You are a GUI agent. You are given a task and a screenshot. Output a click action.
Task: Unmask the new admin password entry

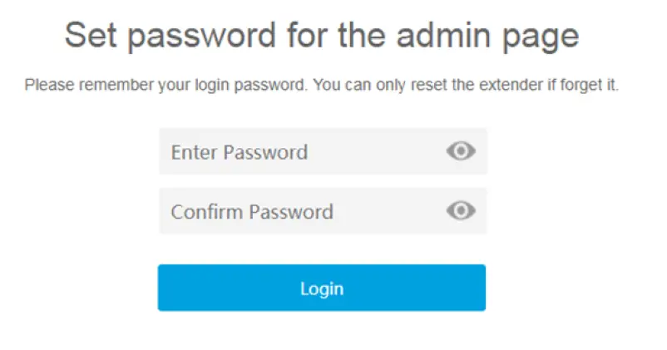[461, 151]
